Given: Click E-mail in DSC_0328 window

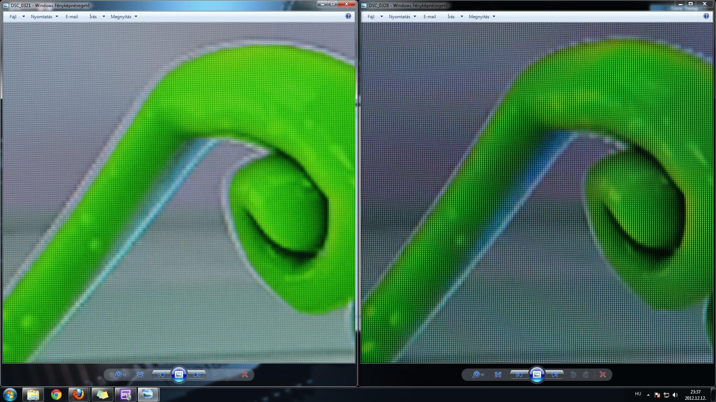Looking at the screenshot, I should (430, 17).
